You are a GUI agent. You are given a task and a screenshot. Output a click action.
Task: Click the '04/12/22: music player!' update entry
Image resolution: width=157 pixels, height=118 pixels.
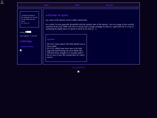click(x=66, y=45)
